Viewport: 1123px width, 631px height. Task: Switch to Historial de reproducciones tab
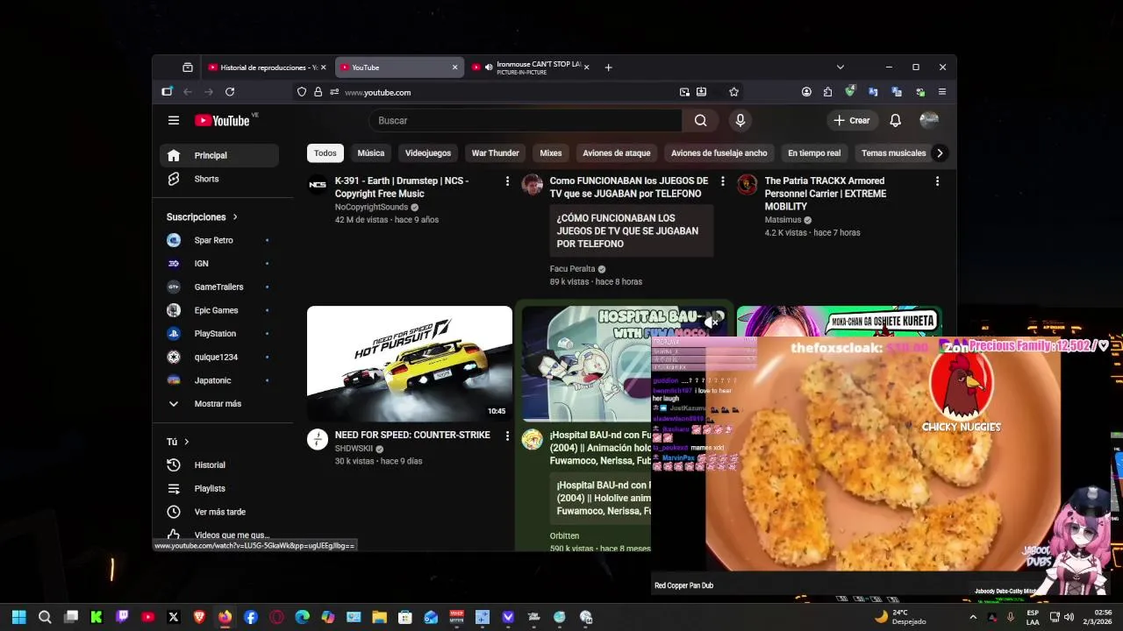pos(266,67)
